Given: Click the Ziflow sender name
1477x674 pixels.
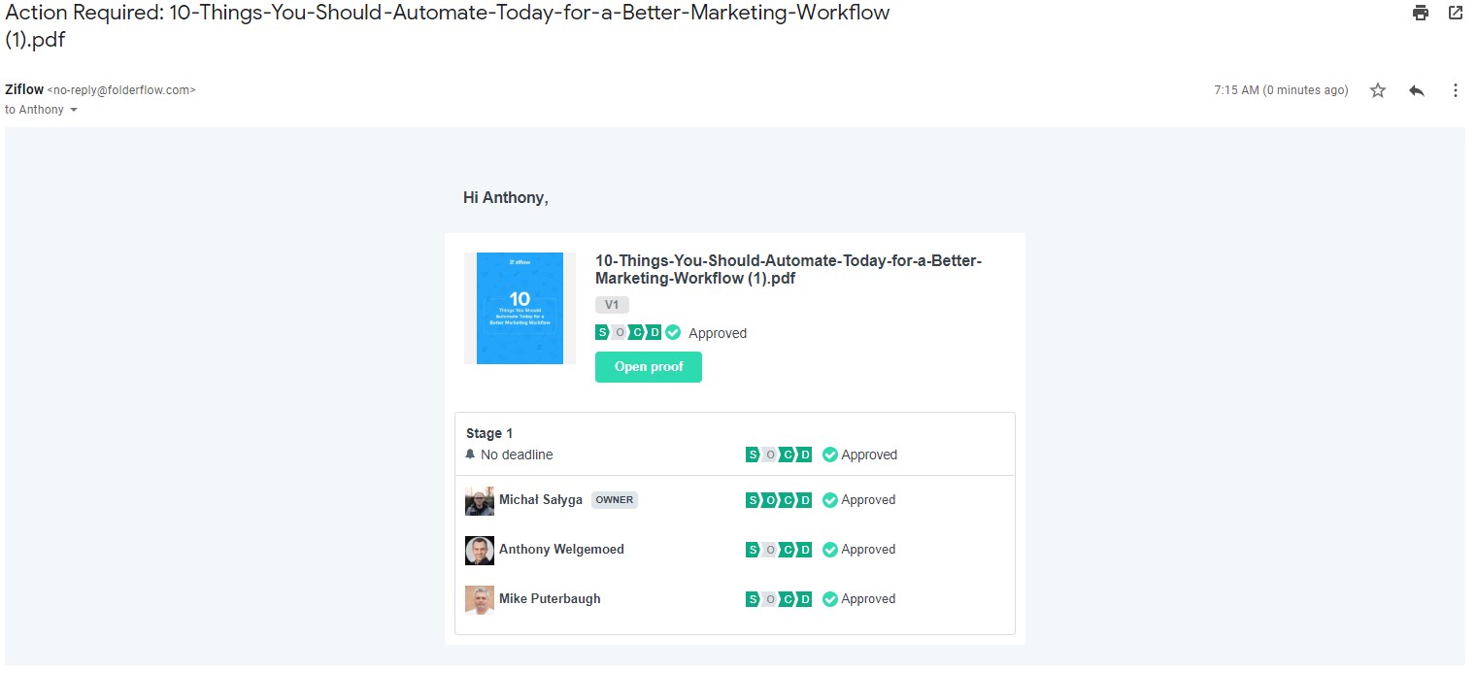Looking at the screenshot, I should click(x=24, y=89).
